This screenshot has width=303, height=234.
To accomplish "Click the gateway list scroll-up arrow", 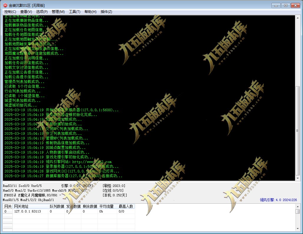I will tap(298, 207).
